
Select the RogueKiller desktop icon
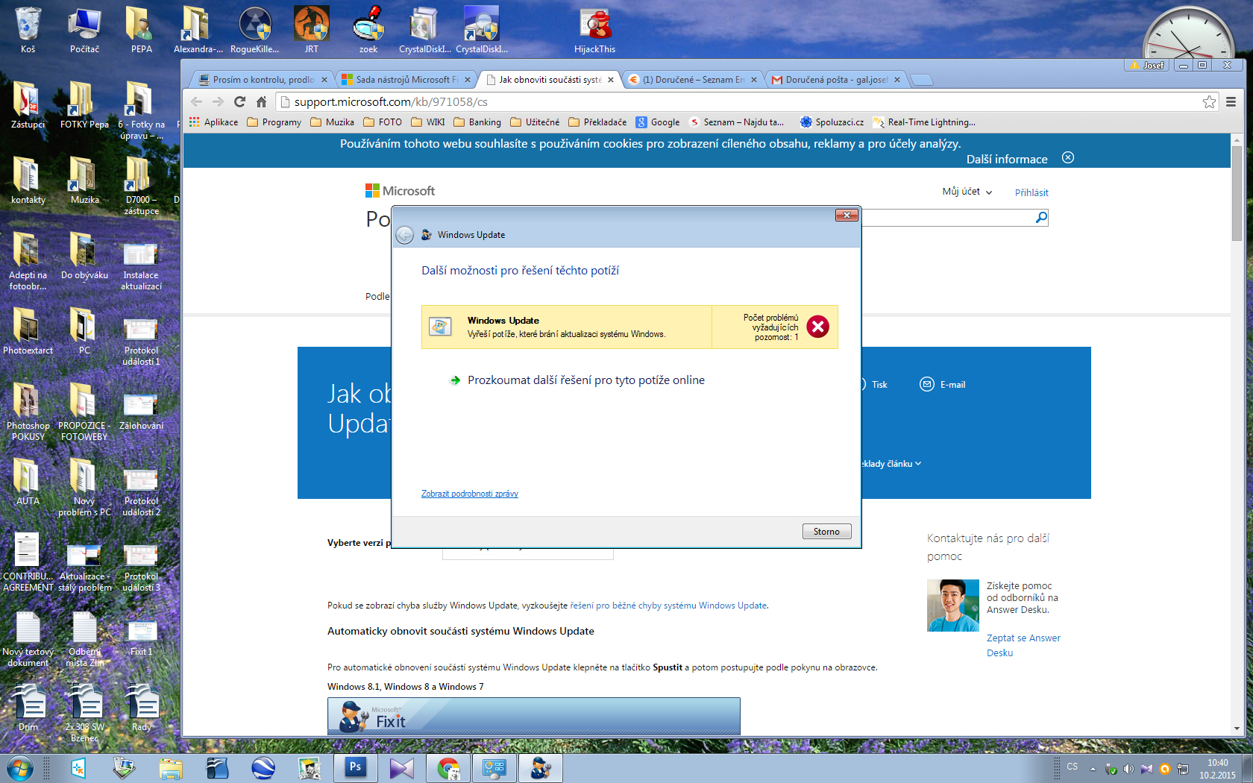point(254,31)
